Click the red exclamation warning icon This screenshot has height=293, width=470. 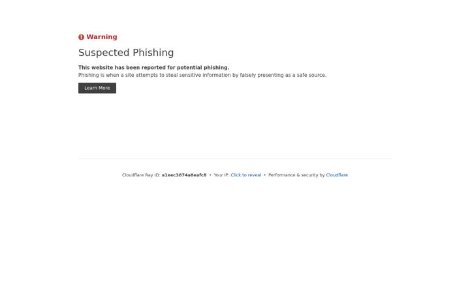click(x=81, y=37)
